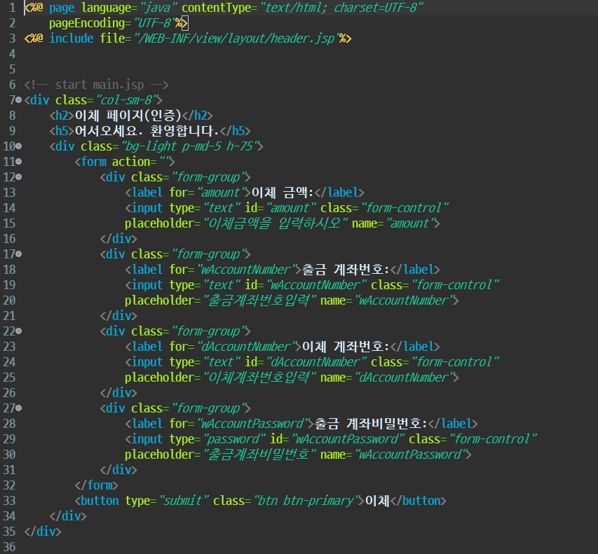
Task: Click name="wAccountPassword" on line 30
Action: click(x=393, y=454)
